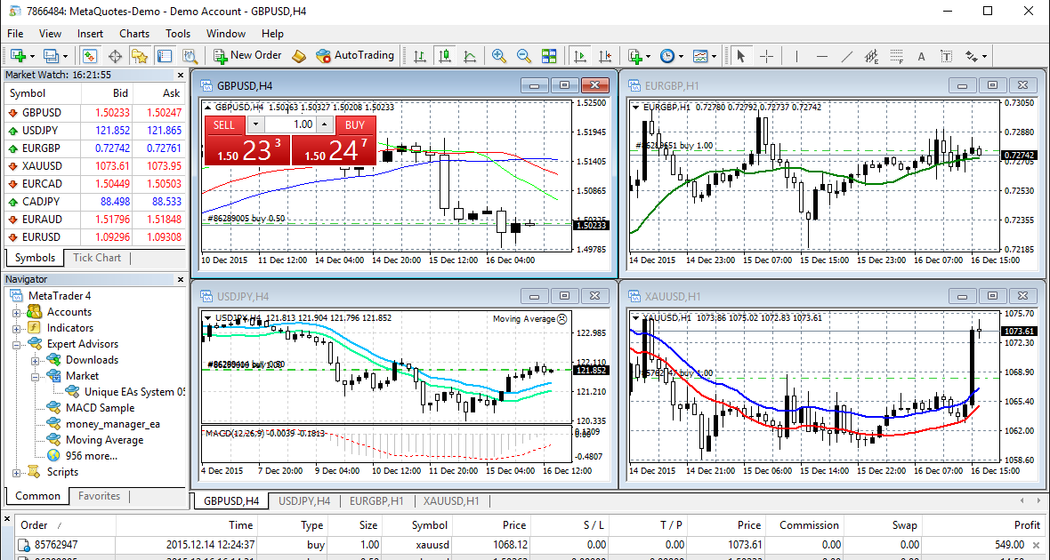Click the one-click volume field 1.00
Viewport: 1050px width, 560px height.
pos(290,124)
